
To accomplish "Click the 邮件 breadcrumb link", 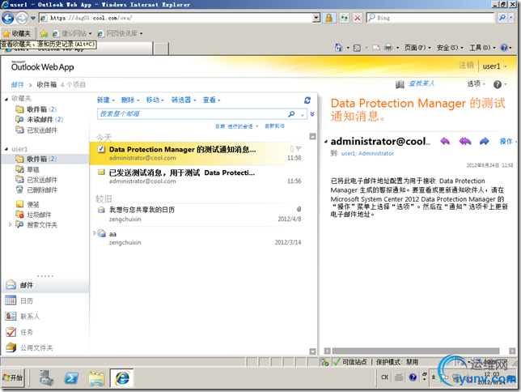I will point(17,84).
